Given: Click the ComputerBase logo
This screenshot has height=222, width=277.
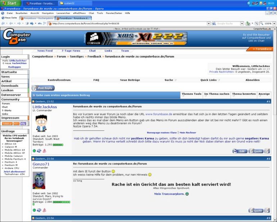Looking at the screenshot, I should click(x=17, y=37).
